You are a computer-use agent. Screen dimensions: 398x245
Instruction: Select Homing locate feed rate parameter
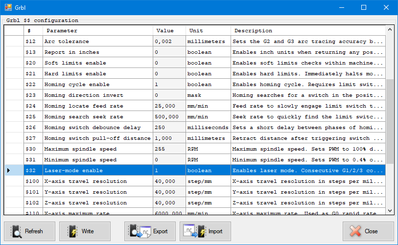(98, 106)
